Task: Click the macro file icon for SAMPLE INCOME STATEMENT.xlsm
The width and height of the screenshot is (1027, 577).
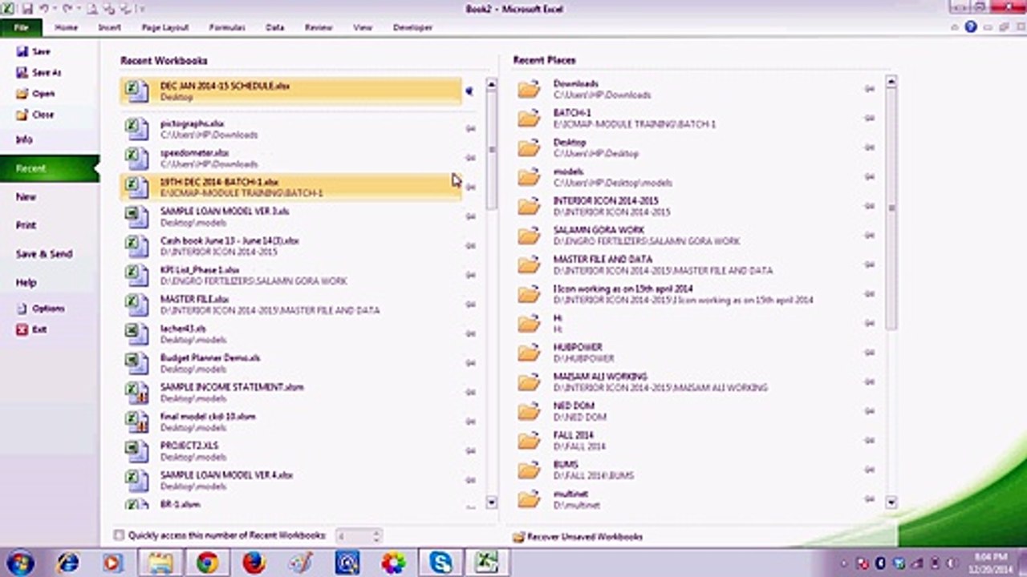Action: tap(137, 392)
